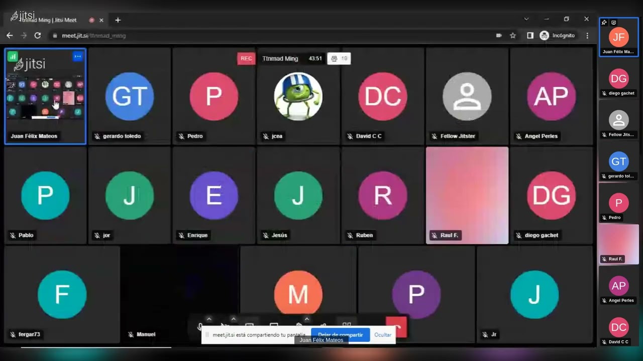Viewport: 643px width, 361px height.
Task: Select Fellow Jitster gray avatar tile
Action: click(467, 96)
